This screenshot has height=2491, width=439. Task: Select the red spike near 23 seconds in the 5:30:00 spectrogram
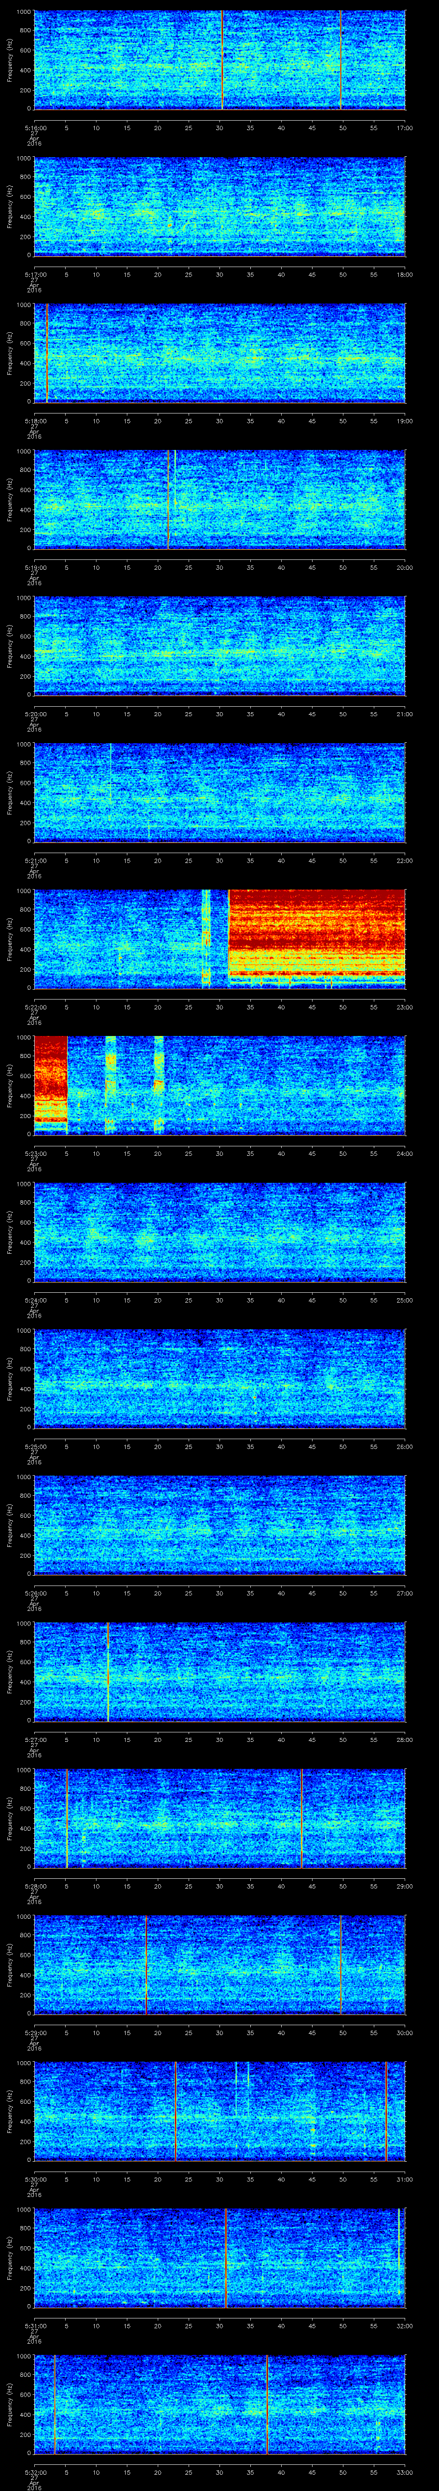point(176,2111)
